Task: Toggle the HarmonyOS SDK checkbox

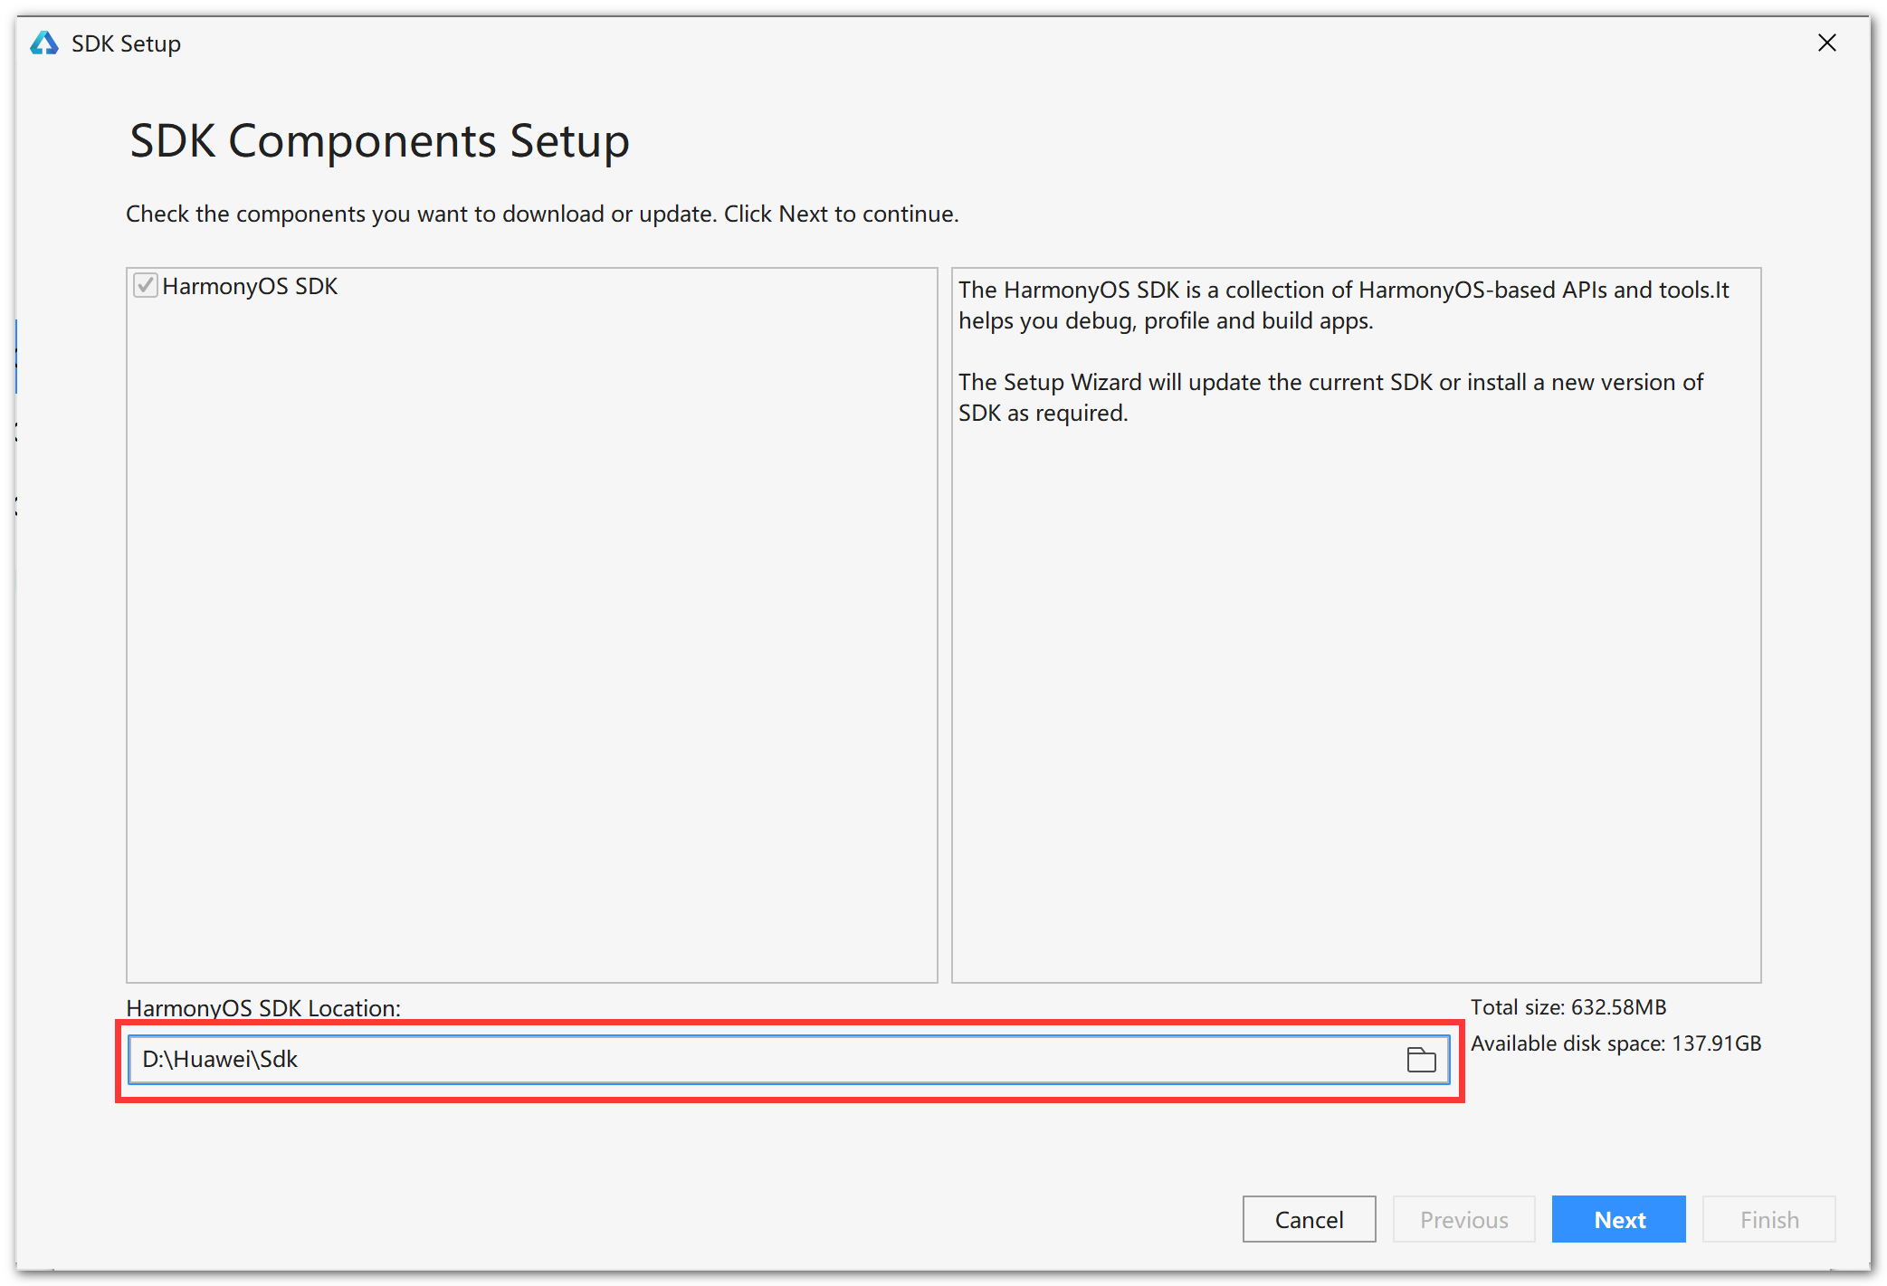Action: (x=146, y=286)
